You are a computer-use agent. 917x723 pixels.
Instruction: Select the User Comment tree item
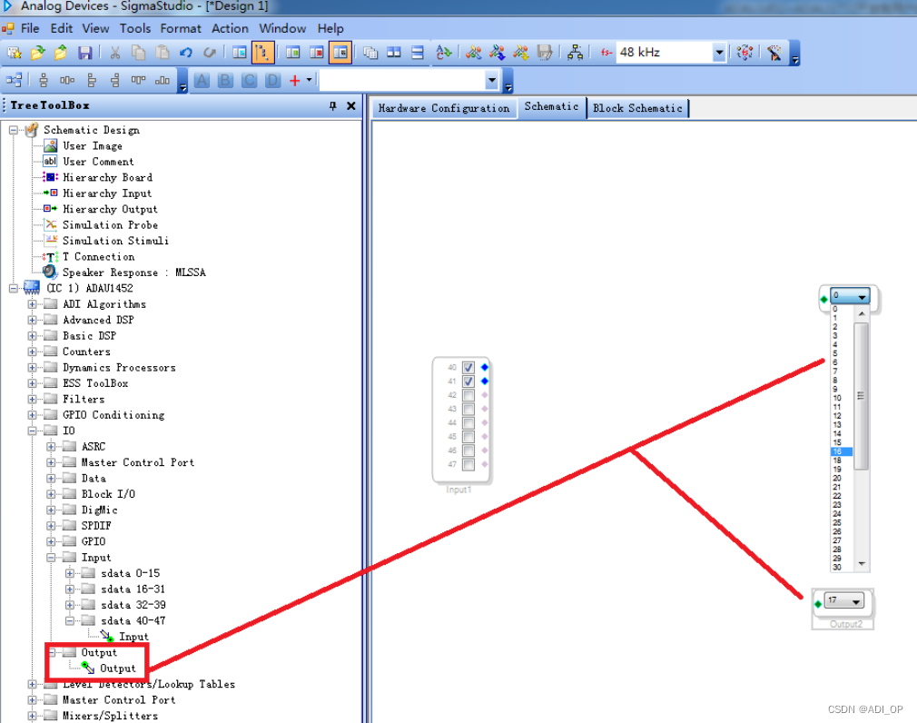click(x=98, y=162)
